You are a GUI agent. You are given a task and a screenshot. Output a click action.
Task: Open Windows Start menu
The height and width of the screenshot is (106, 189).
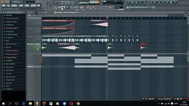3,103
